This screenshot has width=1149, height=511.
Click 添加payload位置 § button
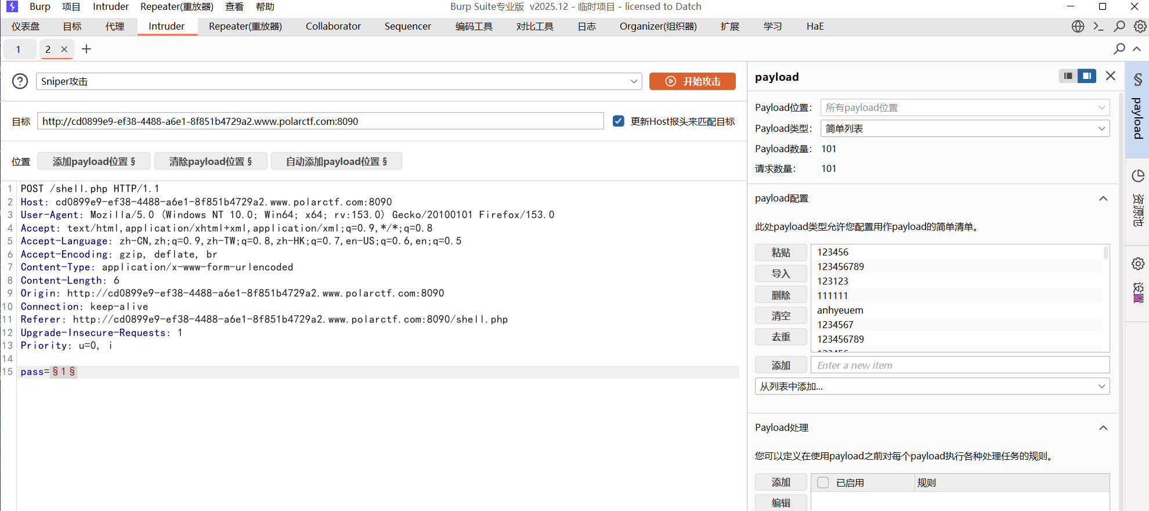(x=93, y=161)
